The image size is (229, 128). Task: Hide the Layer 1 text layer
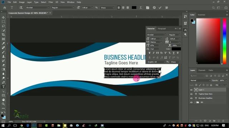(191, 90)
